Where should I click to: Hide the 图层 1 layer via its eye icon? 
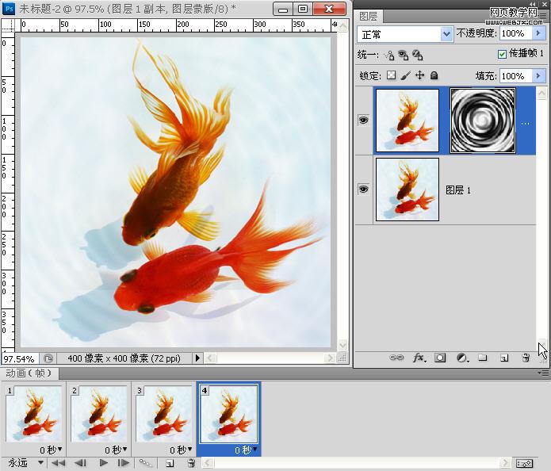pos(364,190)
